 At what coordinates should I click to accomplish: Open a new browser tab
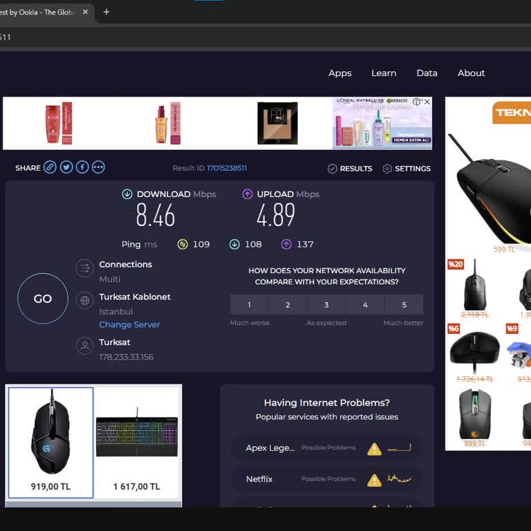tap(106, 12)
